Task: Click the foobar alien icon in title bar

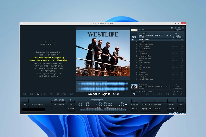Action: click(x=22, y=23)
